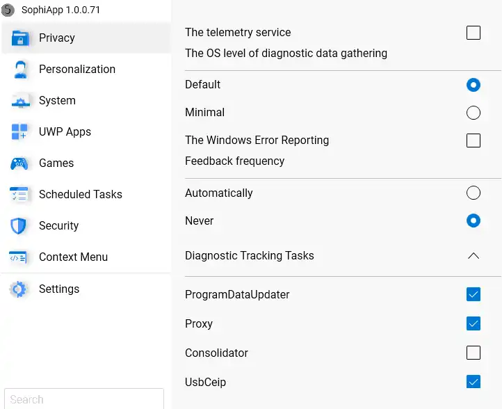
Task: Click the Security shield icon
Action: [19, 226]
